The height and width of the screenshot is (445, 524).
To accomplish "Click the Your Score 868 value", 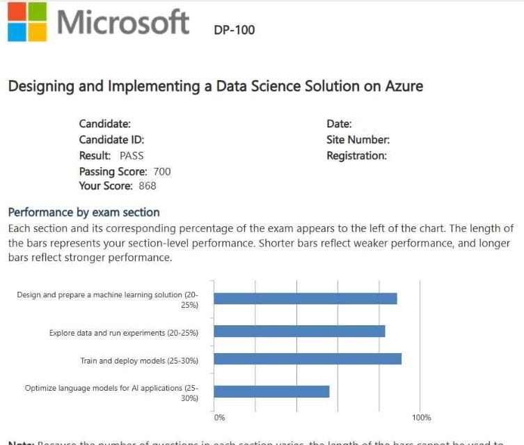I will [x=147, y=186].
